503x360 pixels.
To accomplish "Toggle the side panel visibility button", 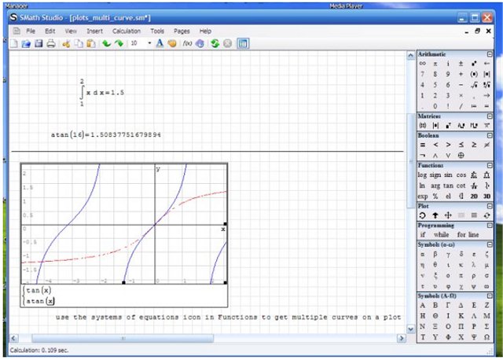I will pyautogui.click(x=243, y=43).
